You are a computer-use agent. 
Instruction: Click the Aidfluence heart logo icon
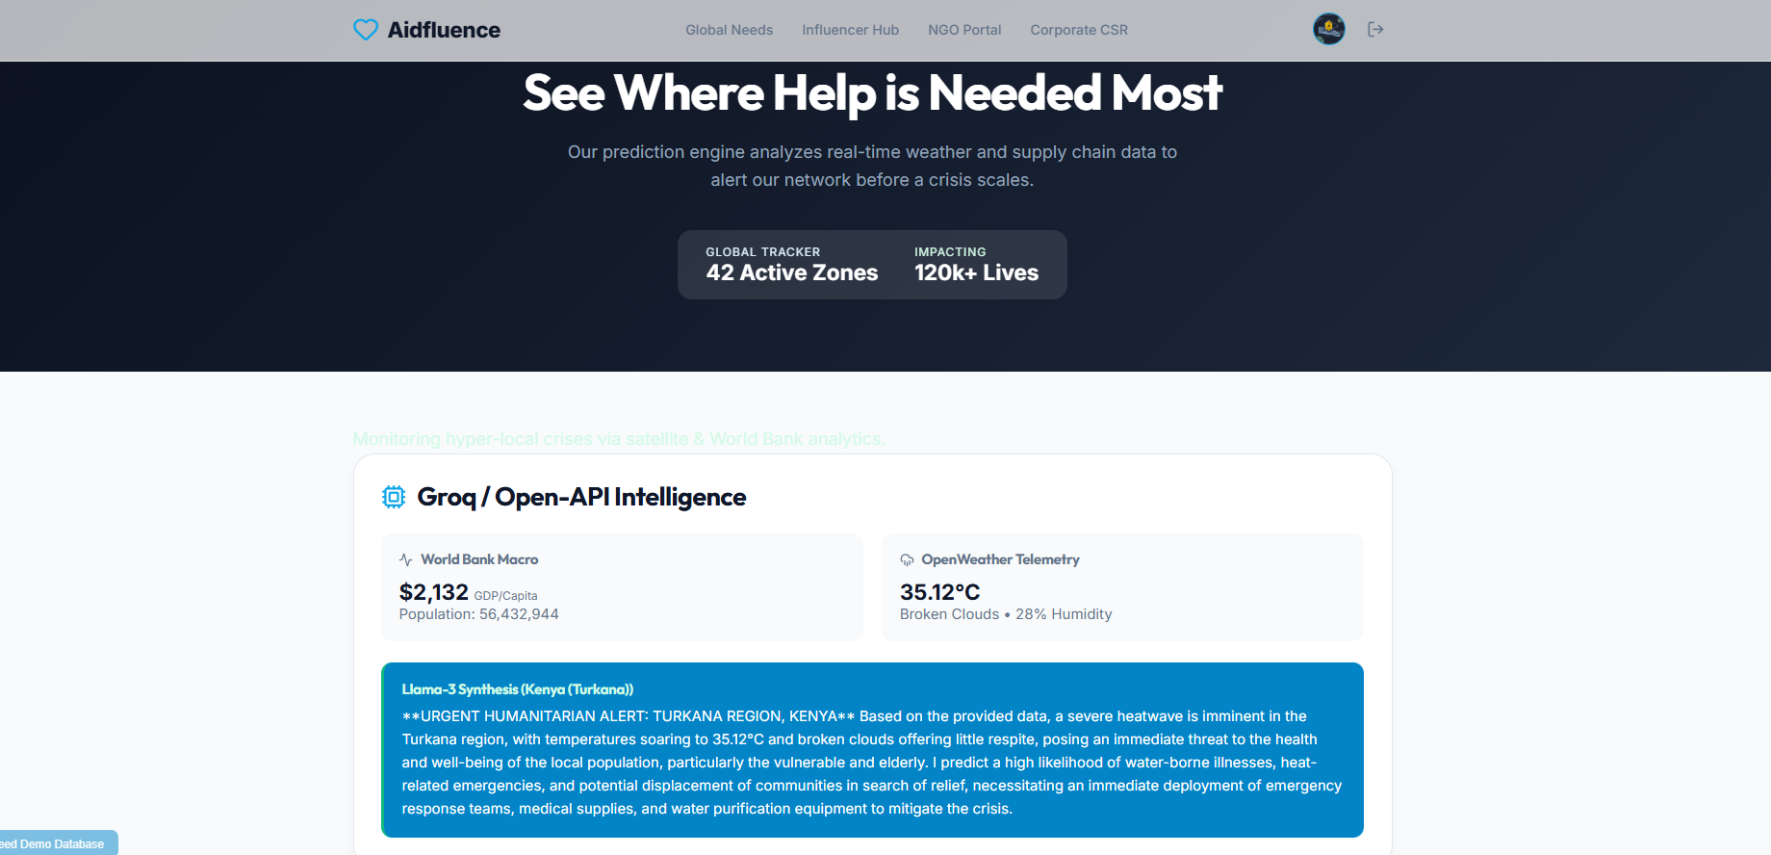pyautogui.click(x=366, y=30)
